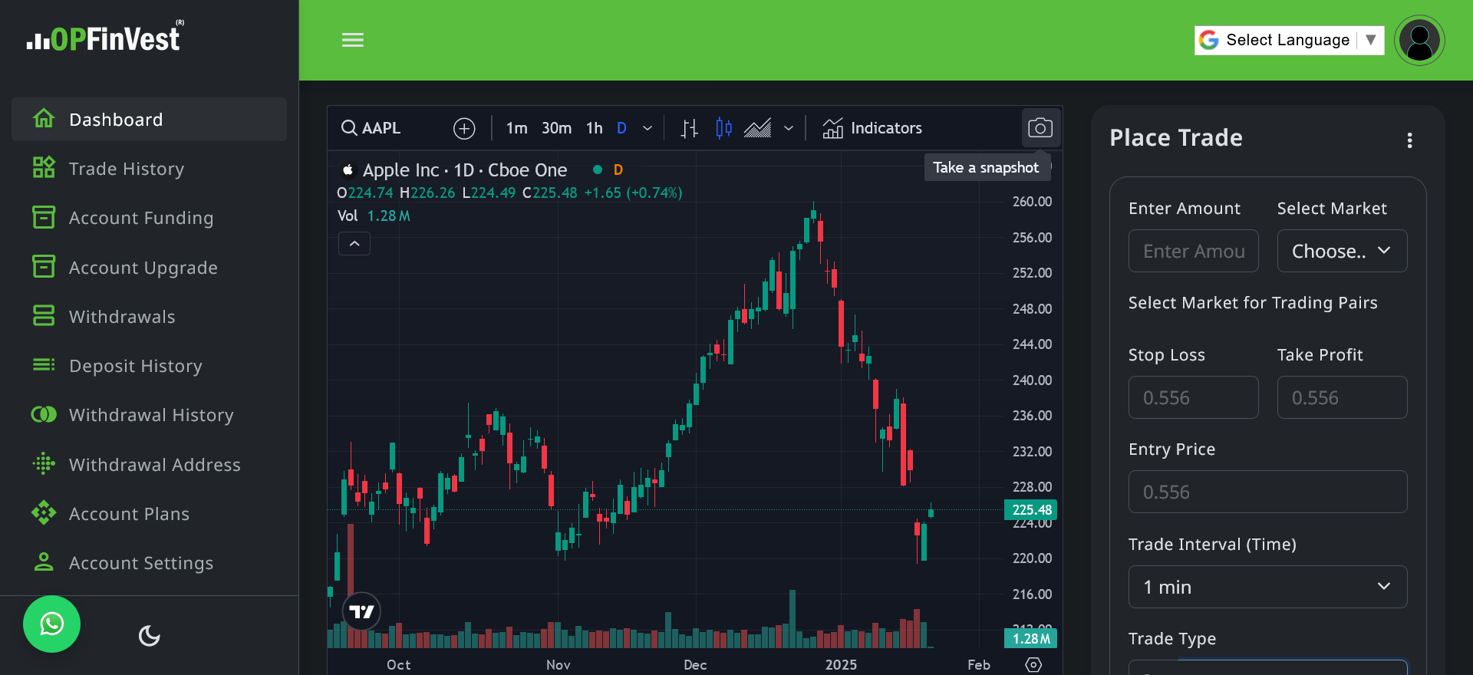Take a chart snapshot with the camera icon
Viewport: 1473px width, 675px height.
(x=1040, y=127)
